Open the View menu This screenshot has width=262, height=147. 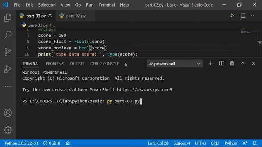tap(65, 5)
